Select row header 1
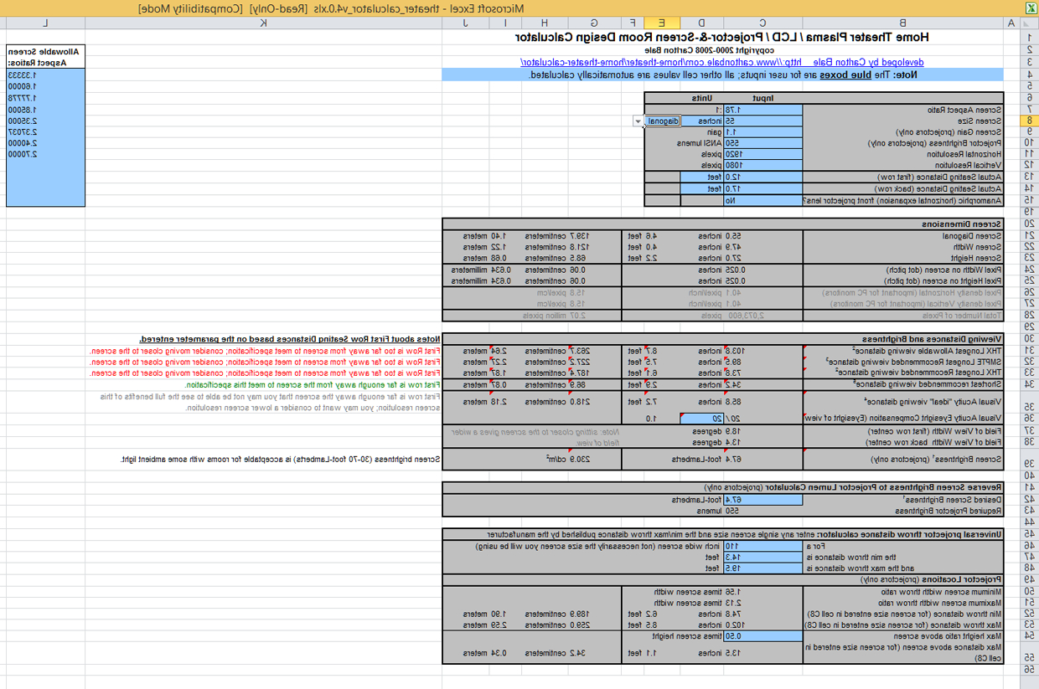The height and width of the screenshot is (689, 1039). coord(1029,38)
